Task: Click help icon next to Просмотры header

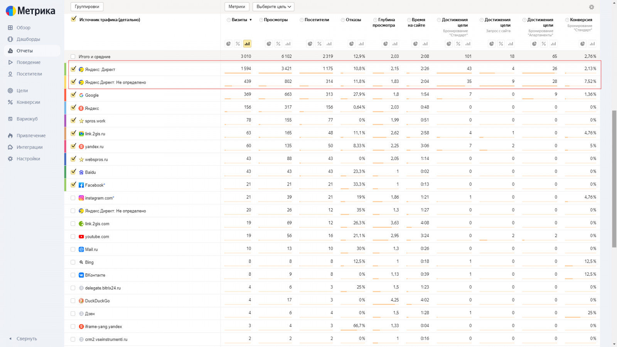Action: pyautogui.click(x=261, y=20)
